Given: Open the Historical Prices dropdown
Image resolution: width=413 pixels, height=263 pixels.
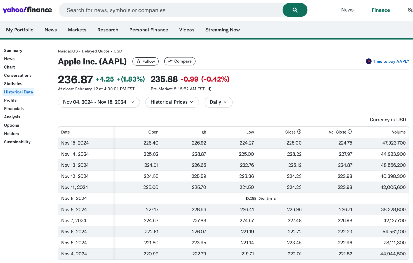Looking at the screenshot, I should pos(172,102).
